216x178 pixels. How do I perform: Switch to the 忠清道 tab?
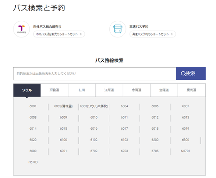[137, 90]
